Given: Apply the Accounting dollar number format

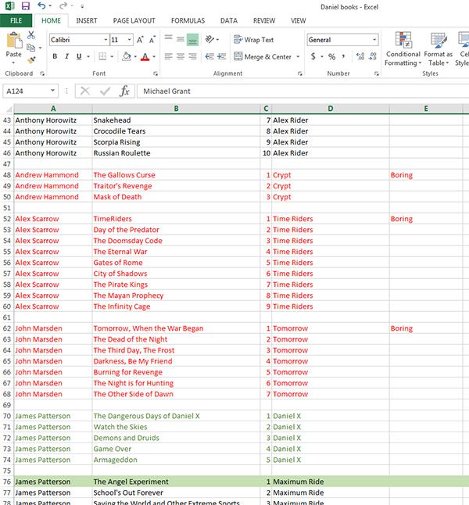Looking at the screenshot, I should (313, 57).
